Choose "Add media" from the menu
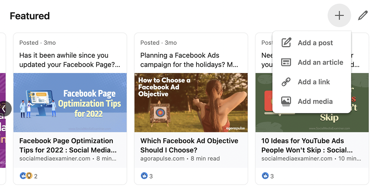 (x=315, y=102)
